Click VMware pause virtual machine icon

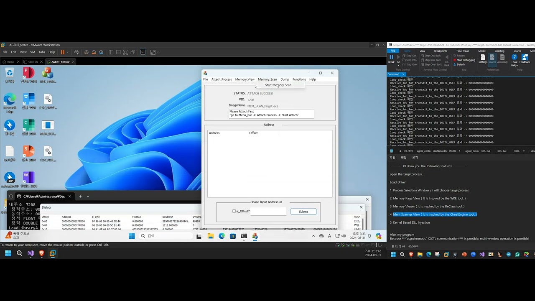click(63, 52)
